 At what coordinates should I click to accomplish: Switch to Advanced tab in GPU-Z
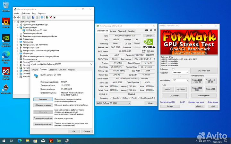tap(122, 31)
